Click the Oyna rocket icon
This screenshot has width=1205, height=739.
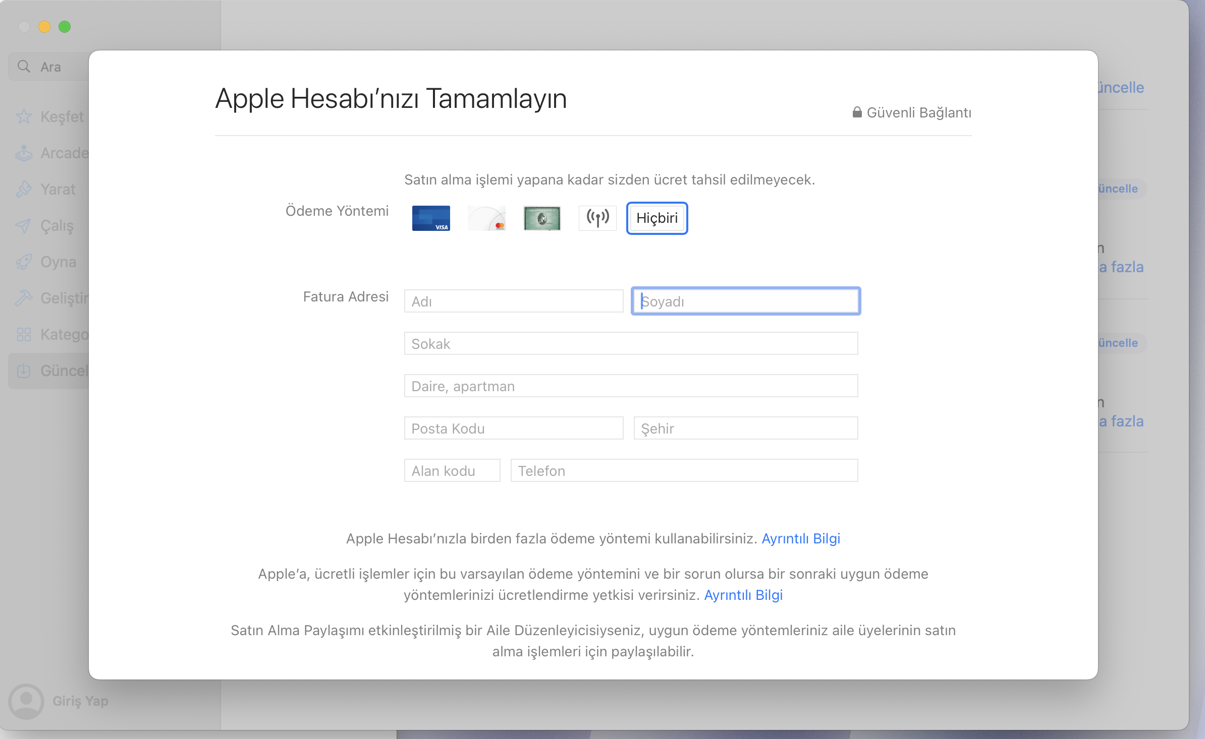pyautogui.click(x=24, y=262)
